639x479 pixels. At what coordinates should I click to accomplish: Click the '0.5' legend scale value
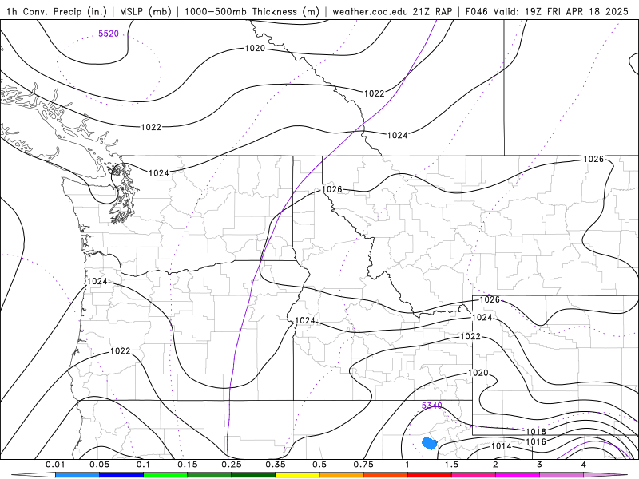(x=319, y=465)
